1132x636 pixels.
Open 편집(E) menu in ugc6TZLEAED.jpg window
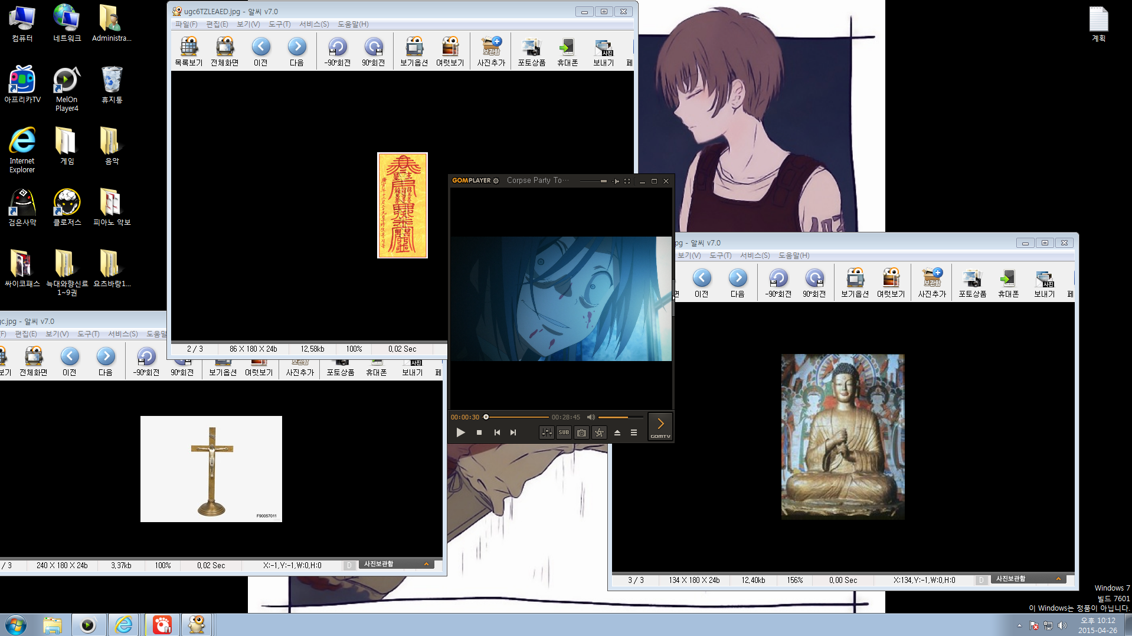pyautogui.click(x=217, y=24)
